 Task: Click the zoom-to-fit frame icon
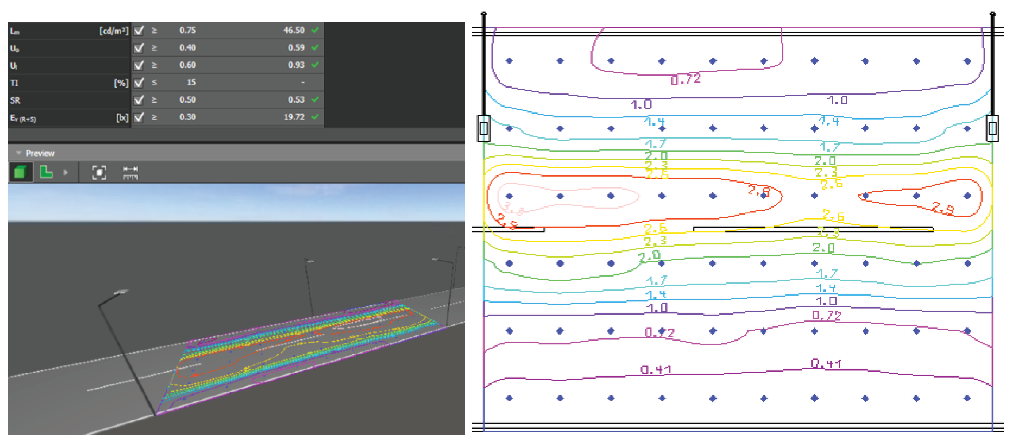(x=99, y=172)
